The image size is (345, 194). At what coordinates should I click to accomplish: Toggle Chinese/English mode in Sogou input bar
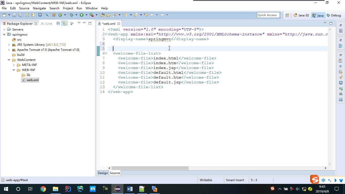click(x=324, y=180)
